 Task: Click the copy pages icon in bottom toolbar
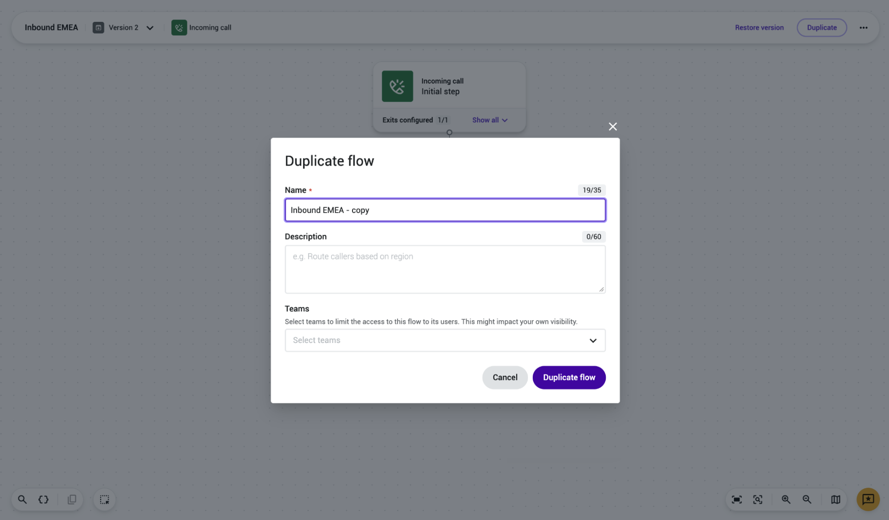click(x=72, y=500)
